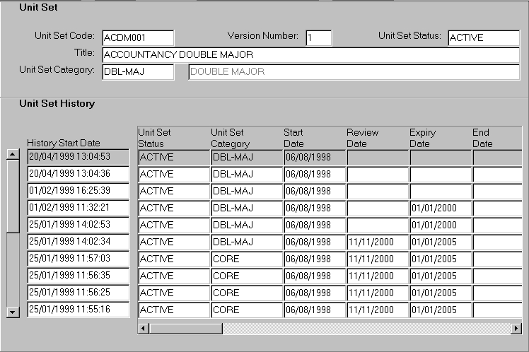Select history record 20/04/1999 13:04:36
The image size is (529, 352).
coord(78,174)
